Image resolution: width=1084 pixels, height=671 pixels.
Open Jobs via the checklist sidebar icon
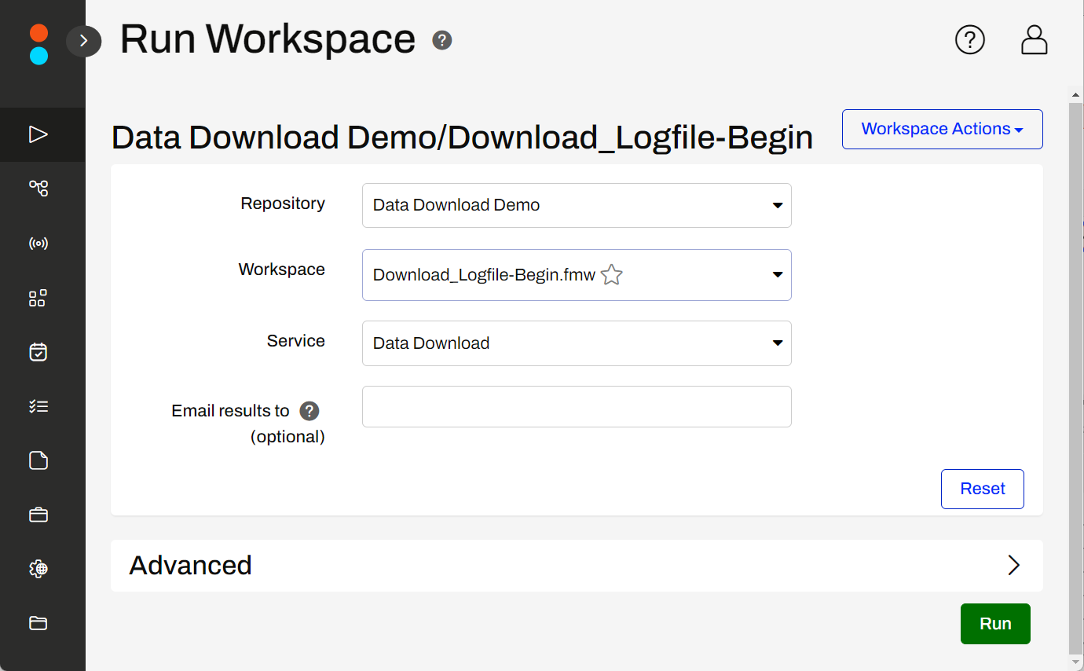click(38, 406)
